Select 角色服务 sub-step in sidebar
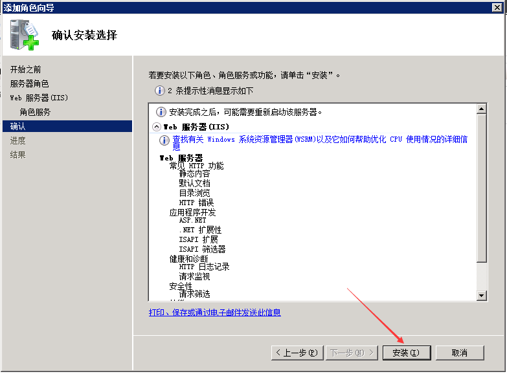507x374 pixels. tap(35, 112)
